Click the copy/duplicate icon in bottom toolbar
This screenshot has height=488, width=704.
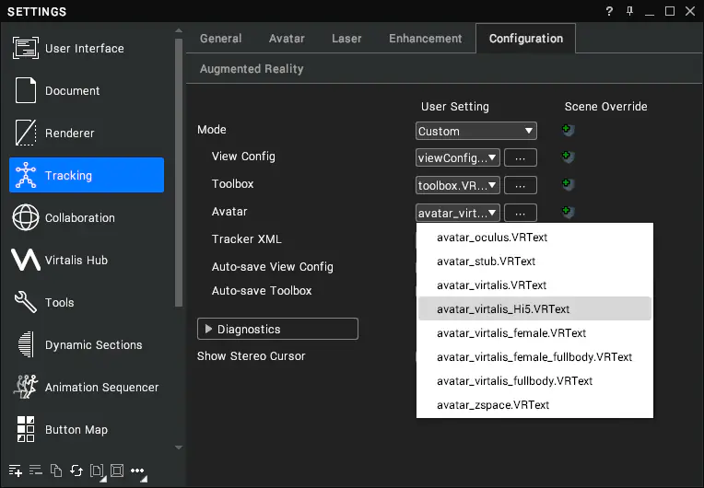click(x=56, y=471)
